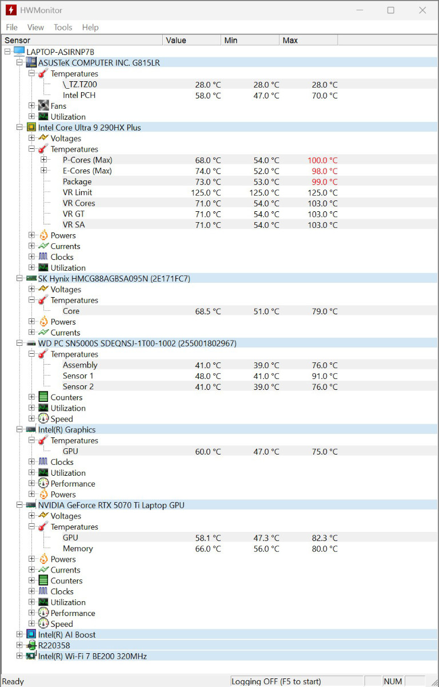Collapse the NVIDIA GeForce RTX 5070 Ti node
This screenshot has width=439, height=687.
point(19,505)
